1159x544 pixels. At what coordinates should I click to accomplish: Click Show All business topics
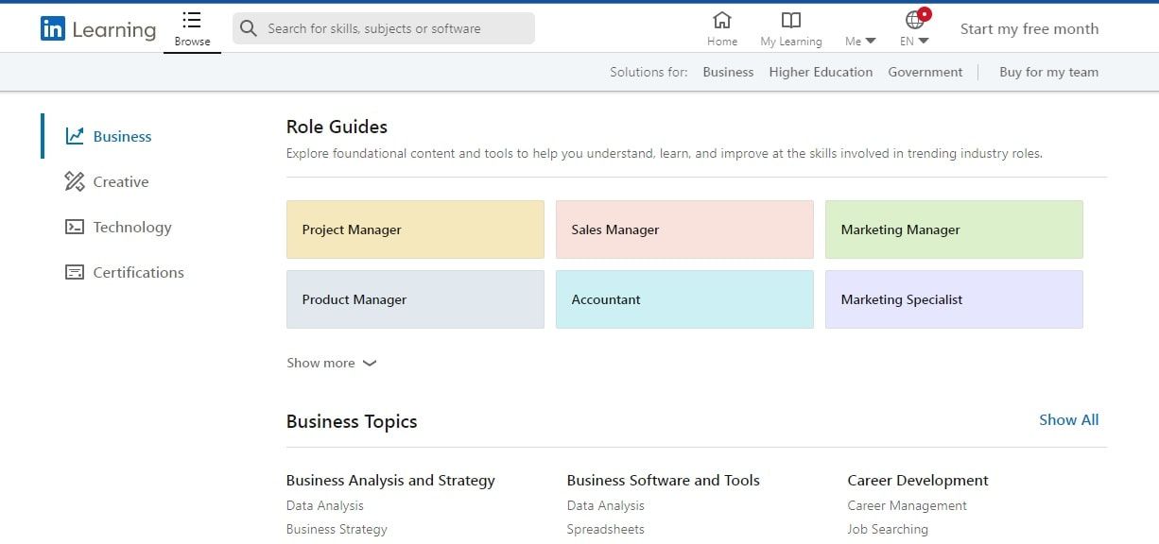point(1069,419)
